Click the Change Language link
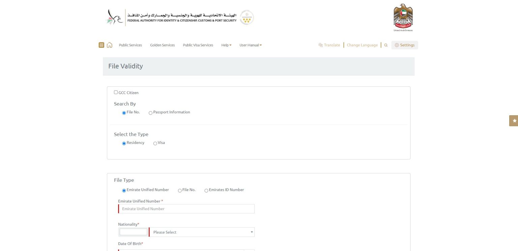This screenshot has width=518, height=251. (x=362, y=45)
